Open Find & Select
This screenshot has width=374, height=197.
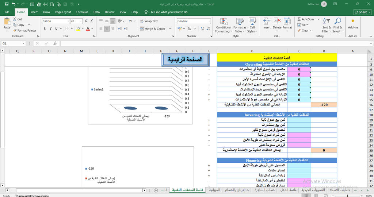(337, 25)
